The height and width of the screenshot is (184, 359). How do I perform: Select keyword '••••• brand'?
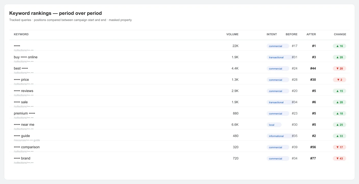pyautogui.click(x=22, y=158)
